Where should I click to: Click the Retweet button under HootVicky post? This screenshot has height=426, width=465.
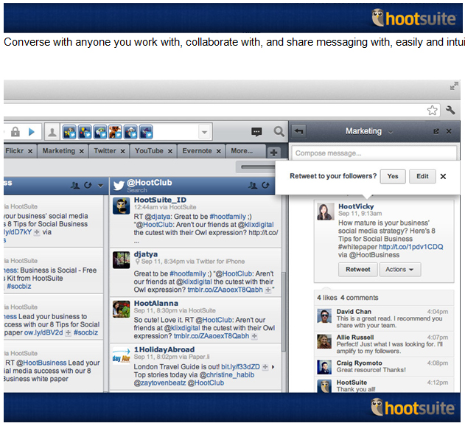[358, 269]
